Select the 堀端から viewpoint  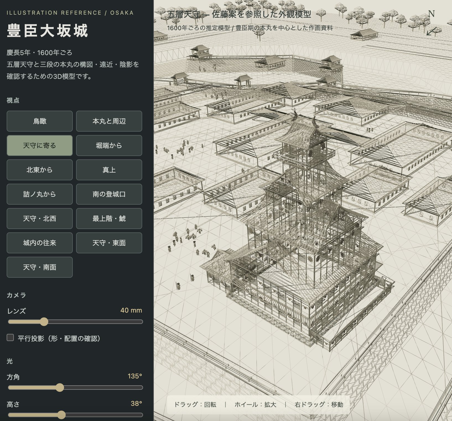tap(109, 145)
